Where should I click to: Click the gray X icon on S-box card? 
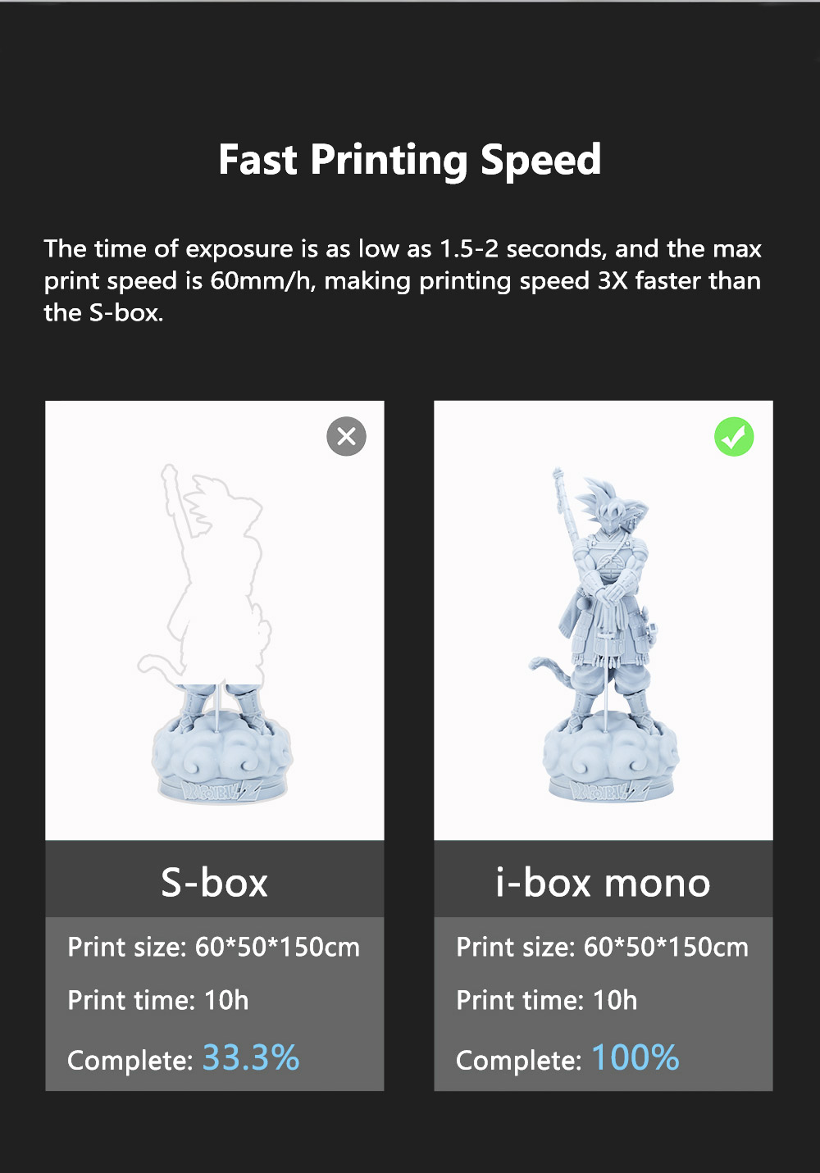pos(346,436)
